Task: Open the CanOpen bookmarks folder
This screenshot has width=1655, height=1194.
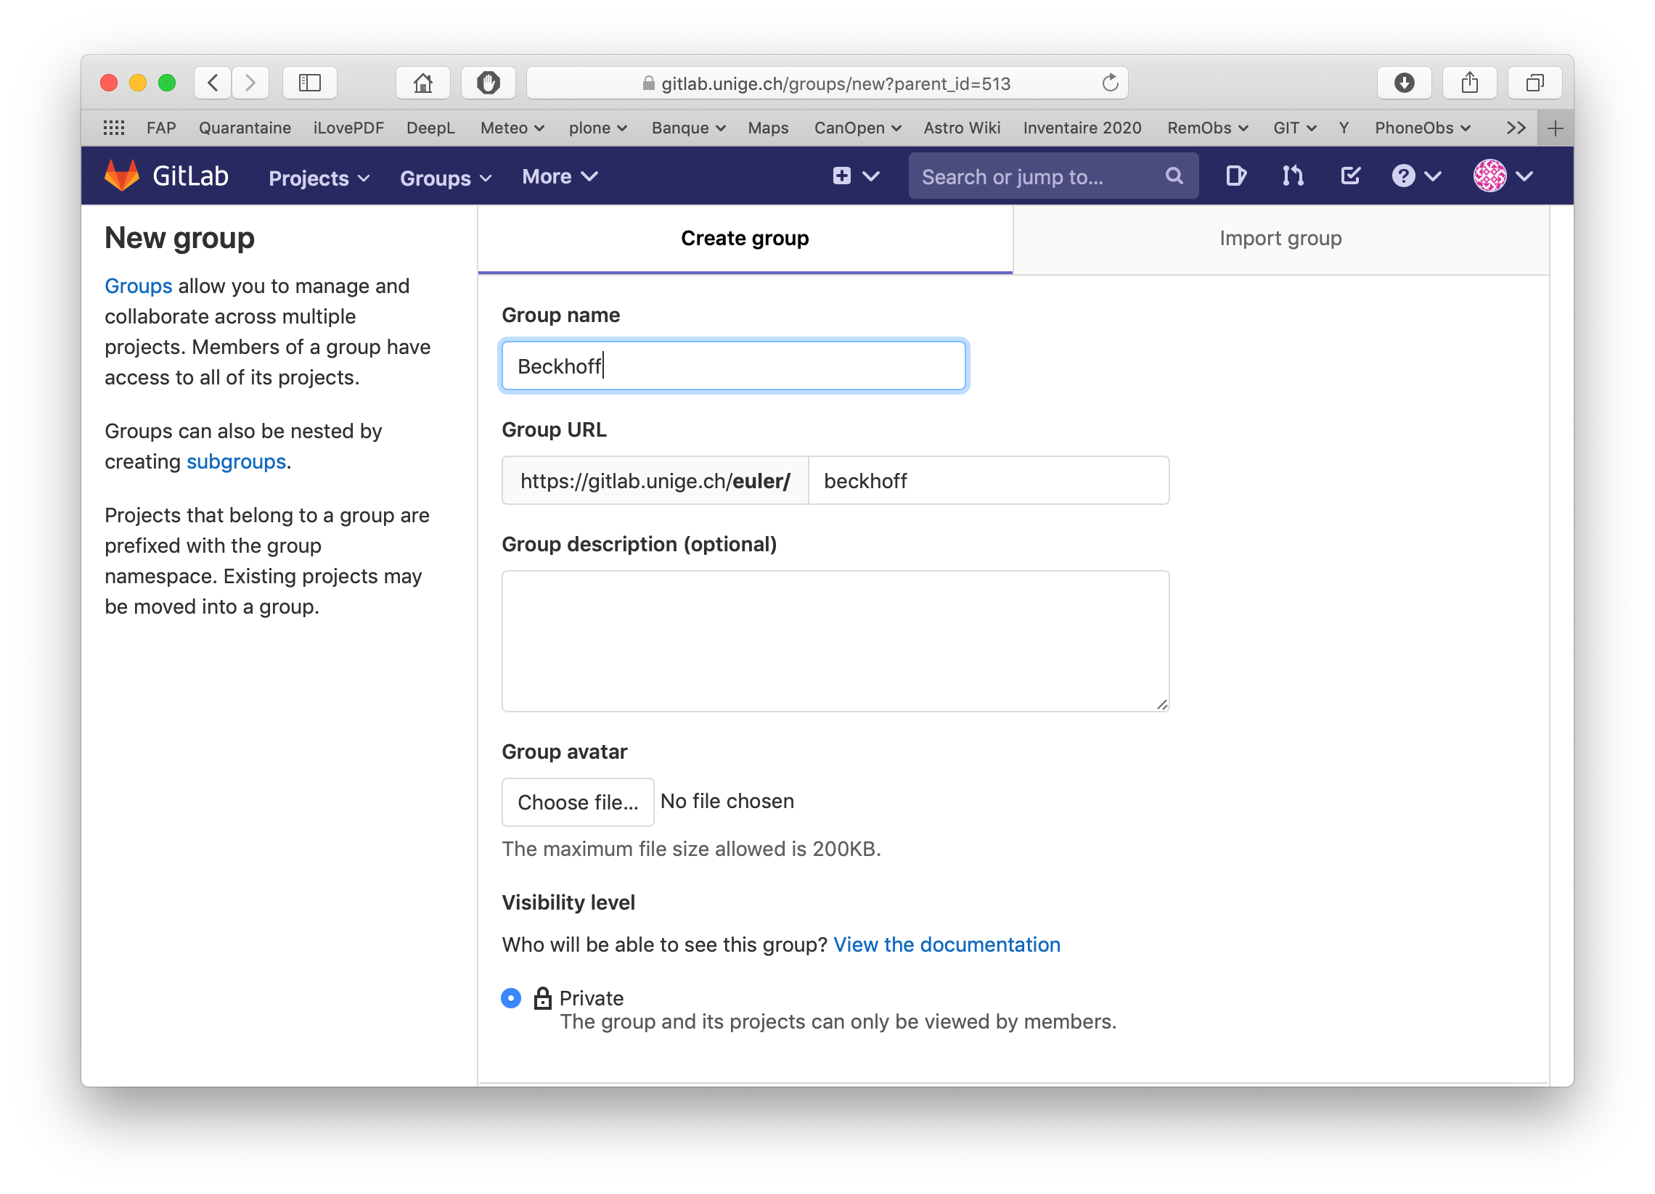Action: [x=857, y=128]
